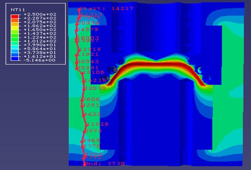
Task: Pick path node label 11829
Action: pyautogui.click(x=97, y=124)
